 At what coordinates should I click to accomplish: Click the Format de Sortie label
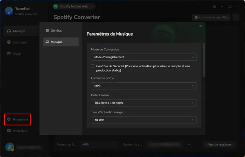point(103,78)
